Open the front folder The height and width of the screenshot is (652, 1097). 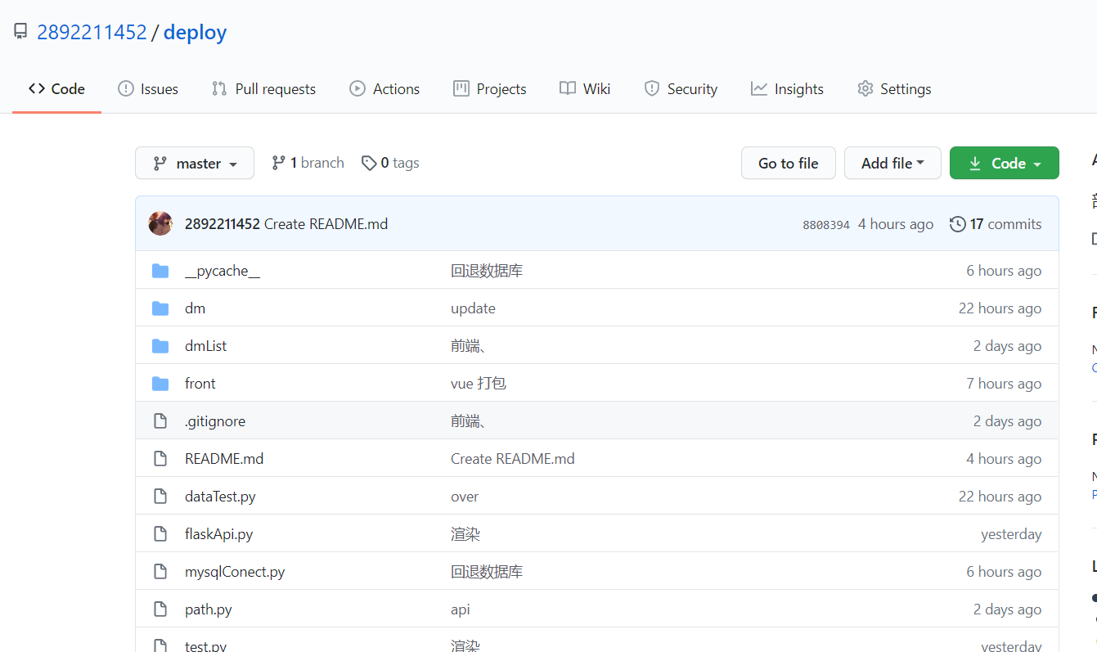click(200, 384)
